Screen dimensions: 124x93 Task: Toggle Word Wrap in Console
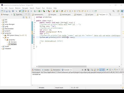pyautogui.click(x=98, y=70)
